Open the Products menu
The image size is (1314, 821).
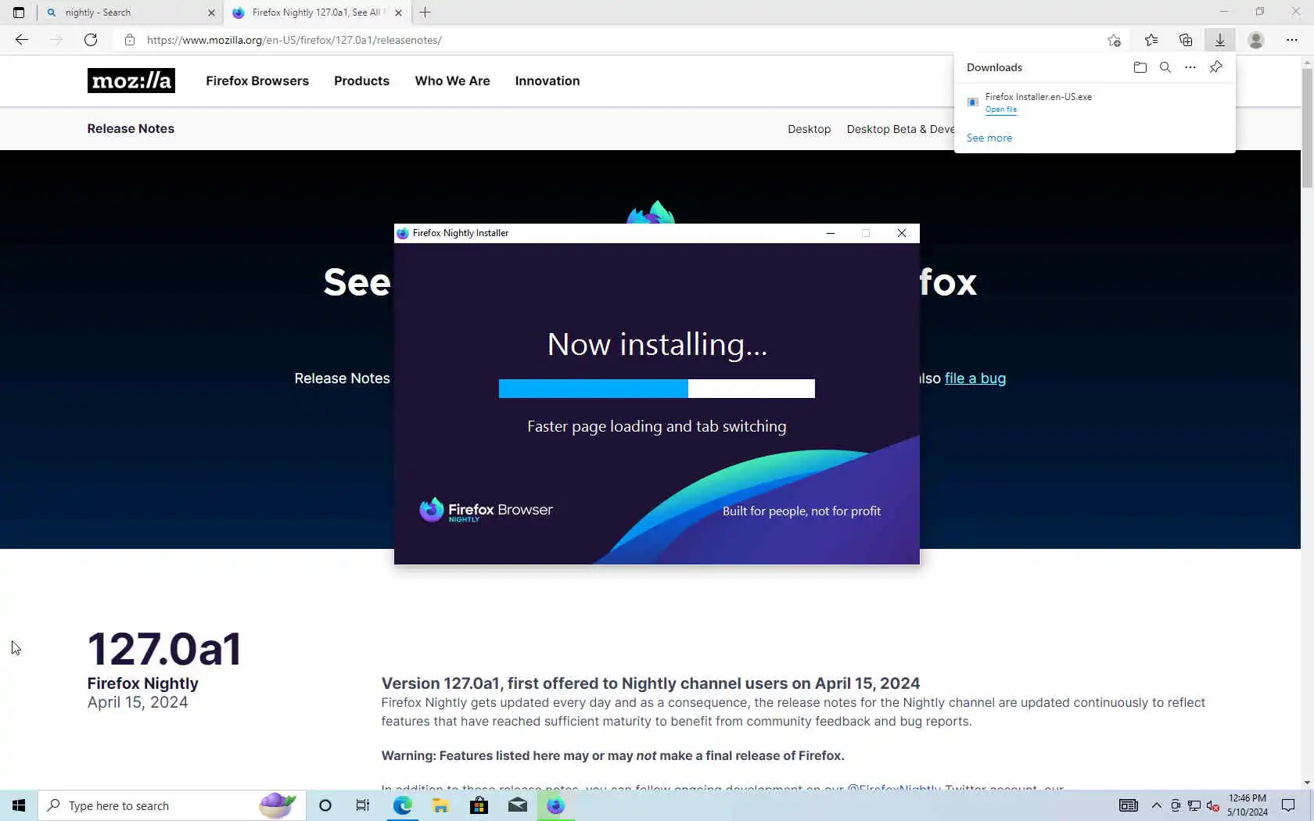361,81
